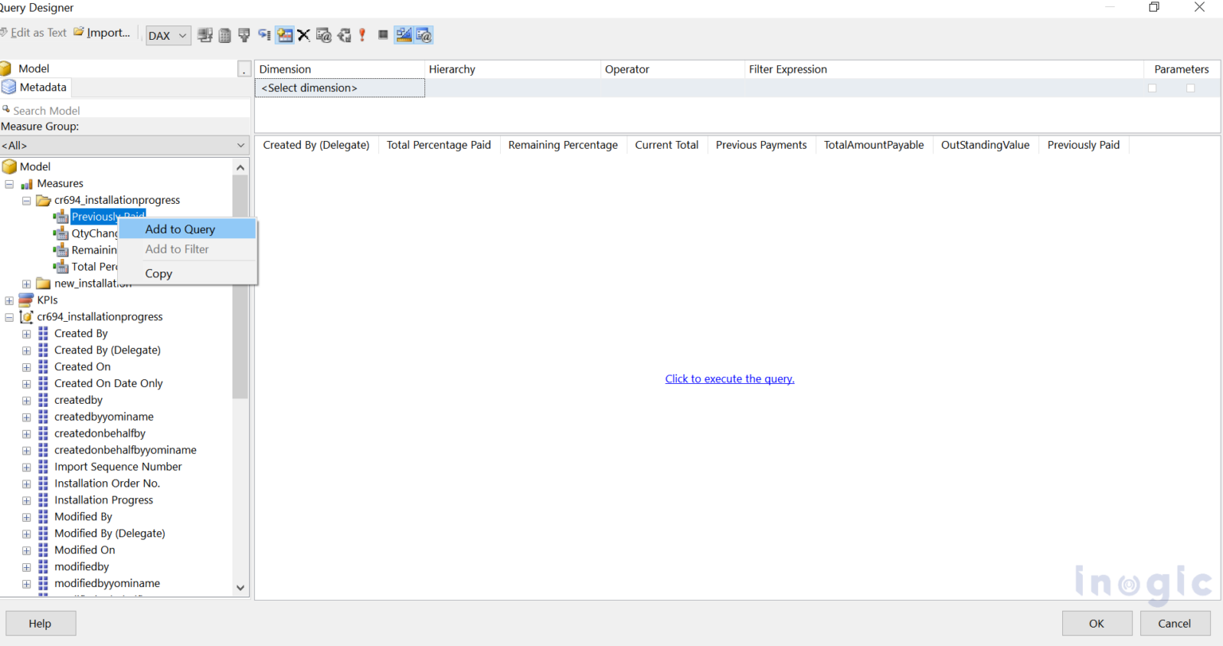Screen dimensions: 1223x646
Task: Click the Cancel Query stop square icon
Action: (x=383, y=35)
